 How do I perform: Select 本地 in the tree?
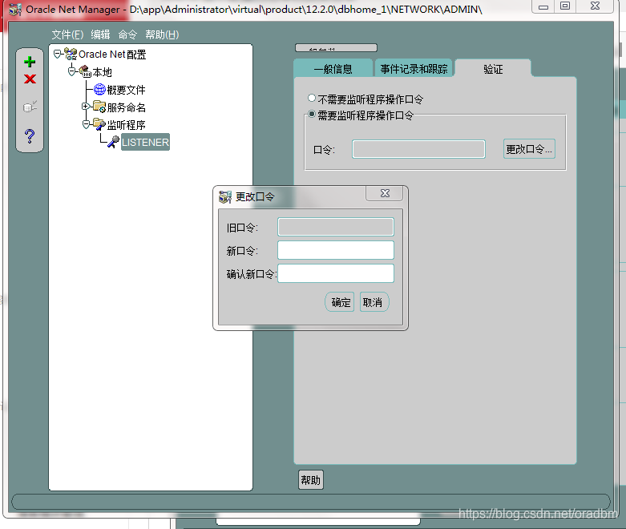pos(103,72)
